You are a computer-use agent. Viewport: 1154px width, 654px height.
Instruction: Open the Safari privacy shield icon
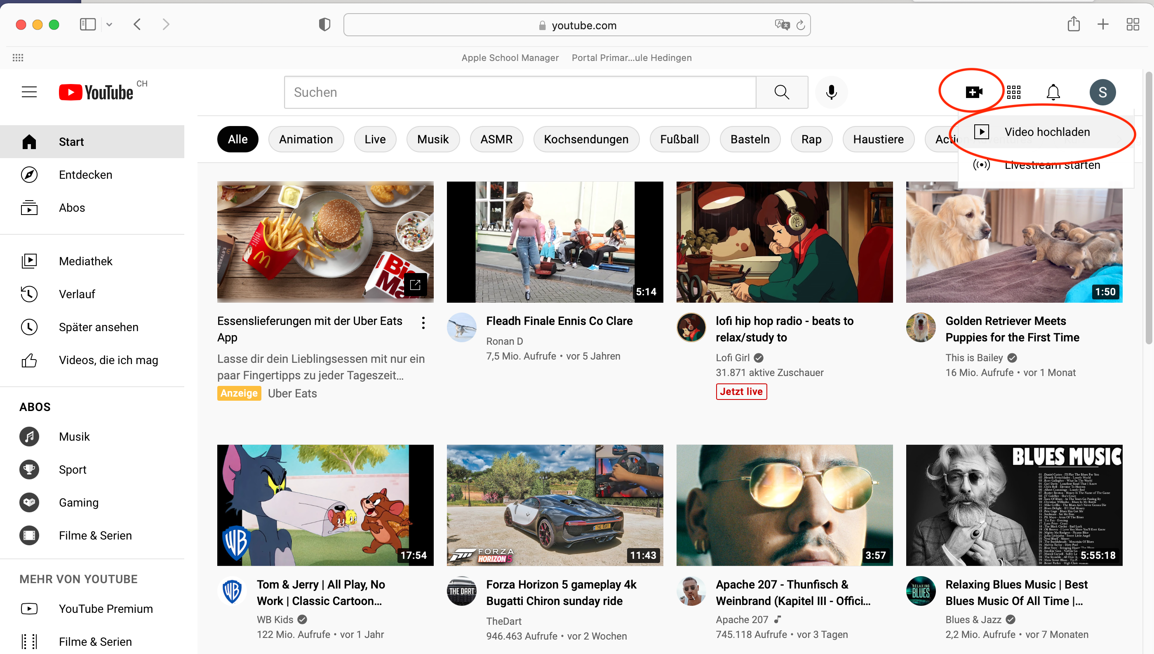pyautogui.click(x=324, y=24)
